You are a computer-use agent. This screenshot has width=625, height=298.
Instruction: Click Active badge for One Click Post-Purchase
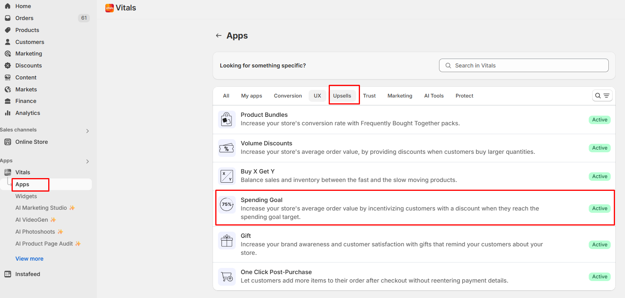600,276
